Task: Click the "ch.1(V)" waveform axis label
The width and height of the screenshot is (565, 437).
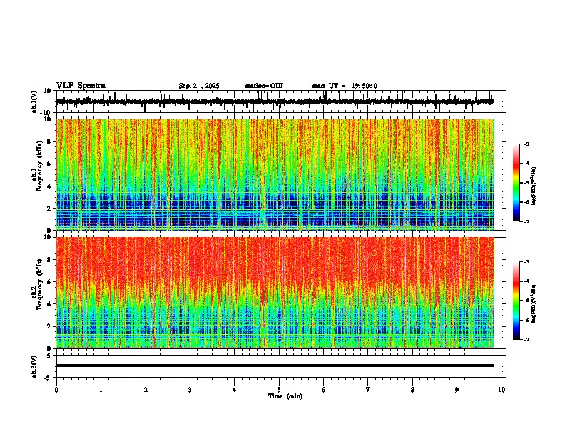Action: [x=34, y=101]
